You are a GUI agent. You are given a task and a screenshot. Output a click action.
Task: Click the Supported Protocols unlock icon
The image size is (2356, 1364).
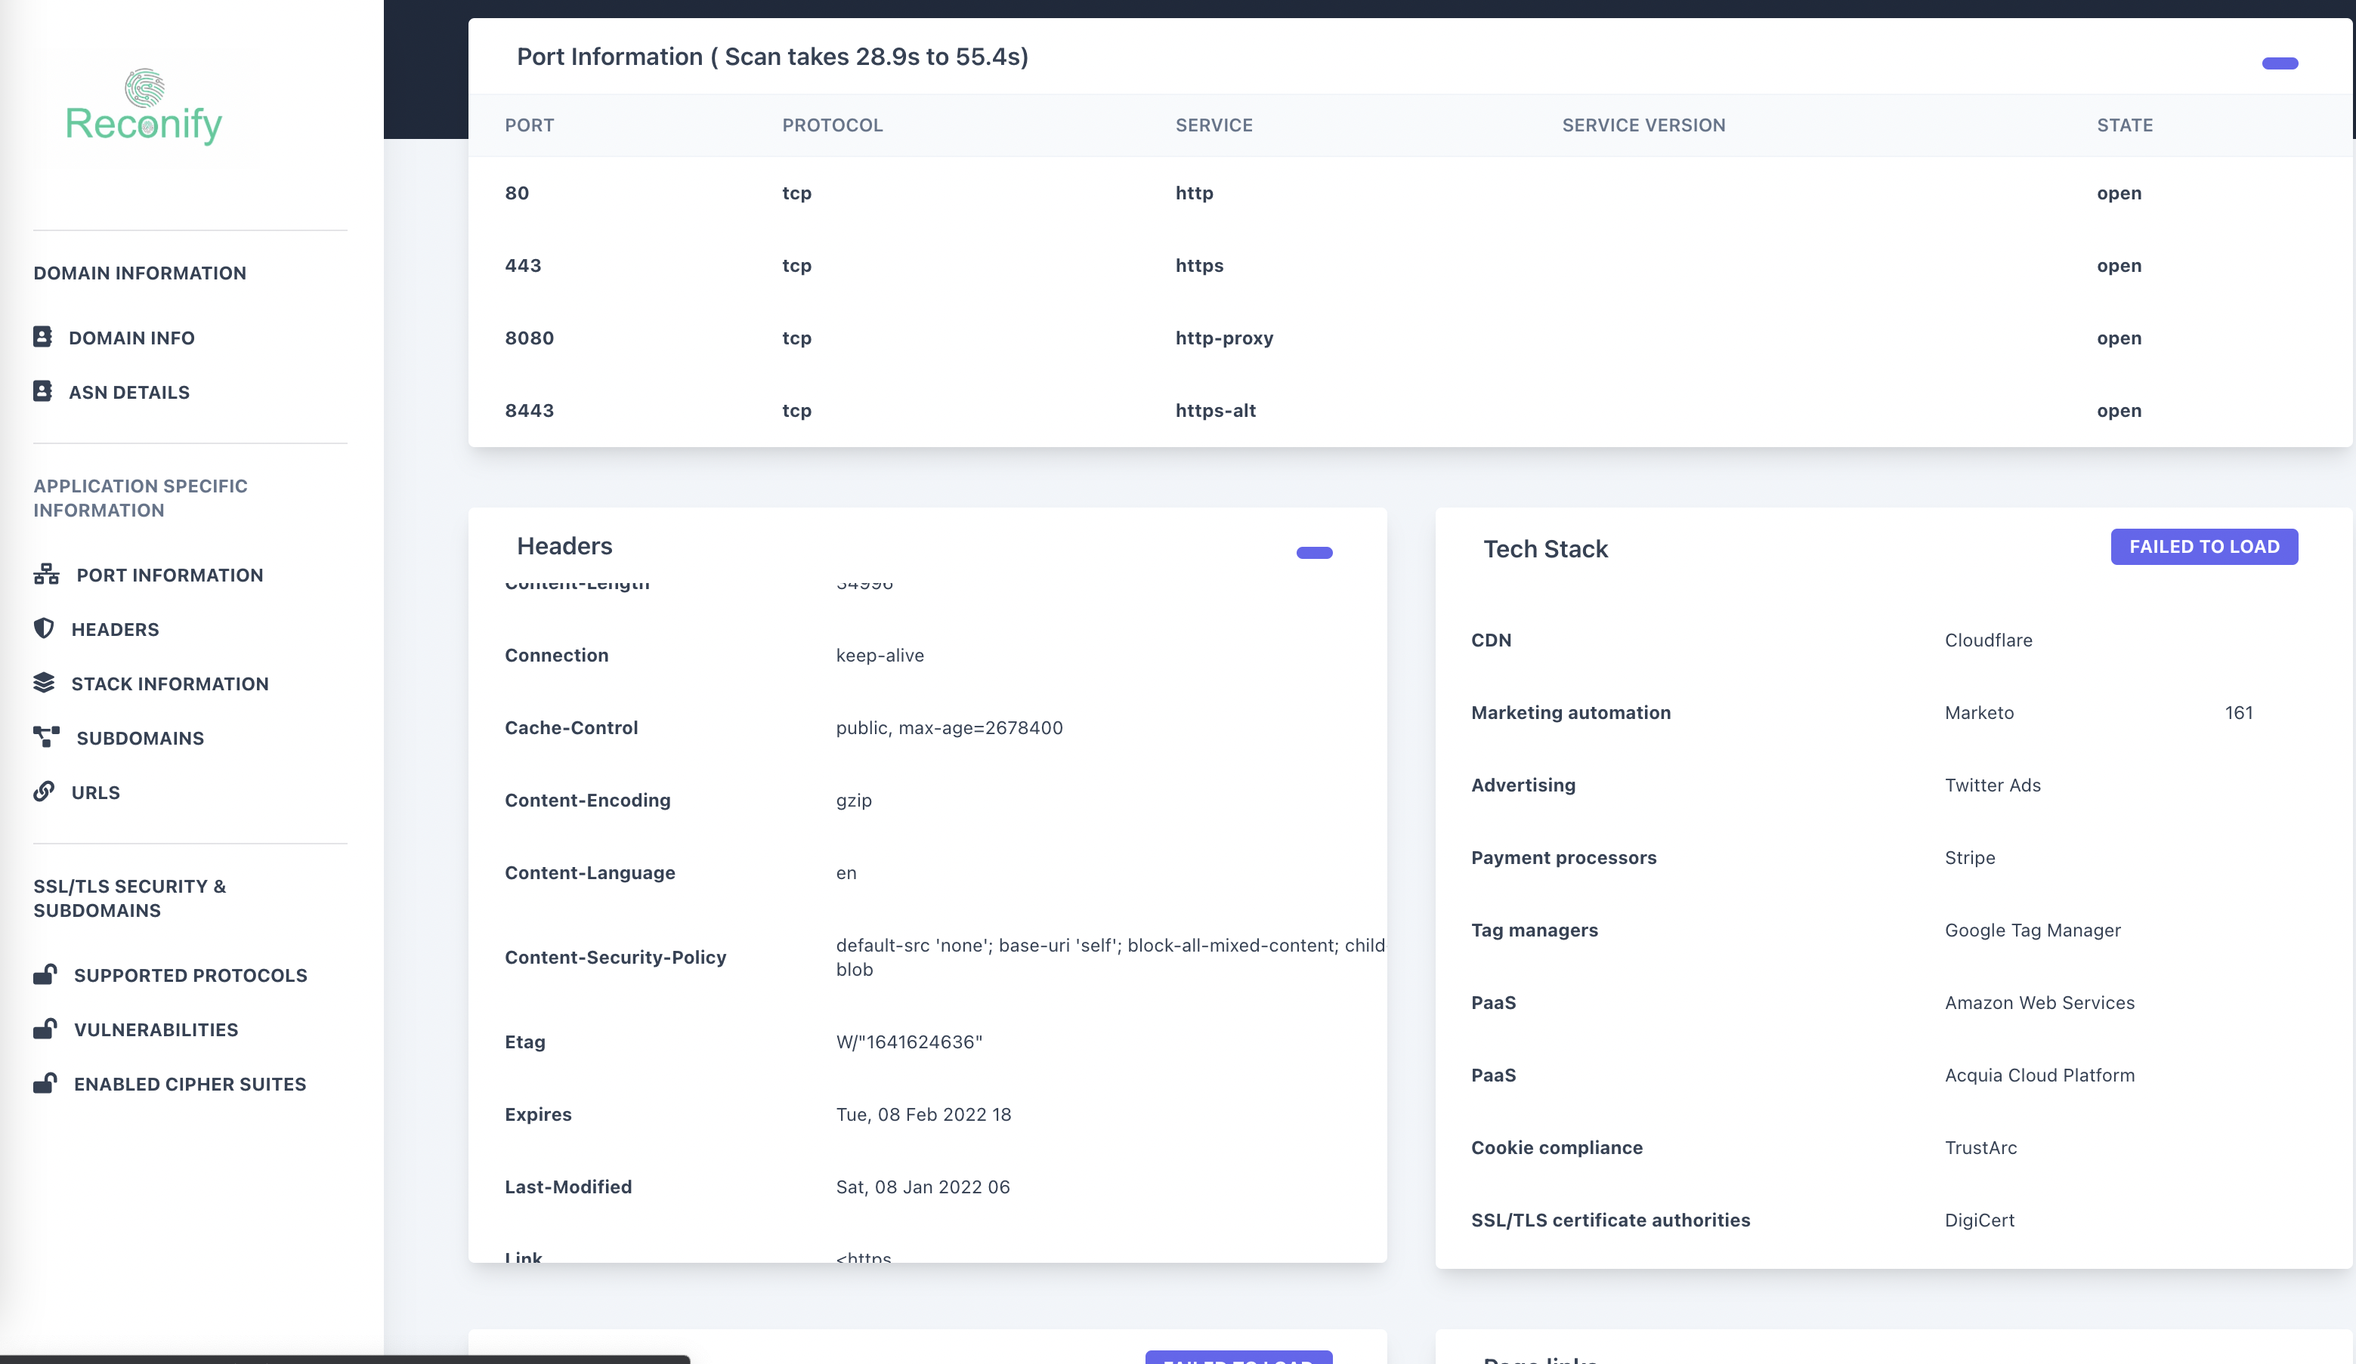pos(45,974)
